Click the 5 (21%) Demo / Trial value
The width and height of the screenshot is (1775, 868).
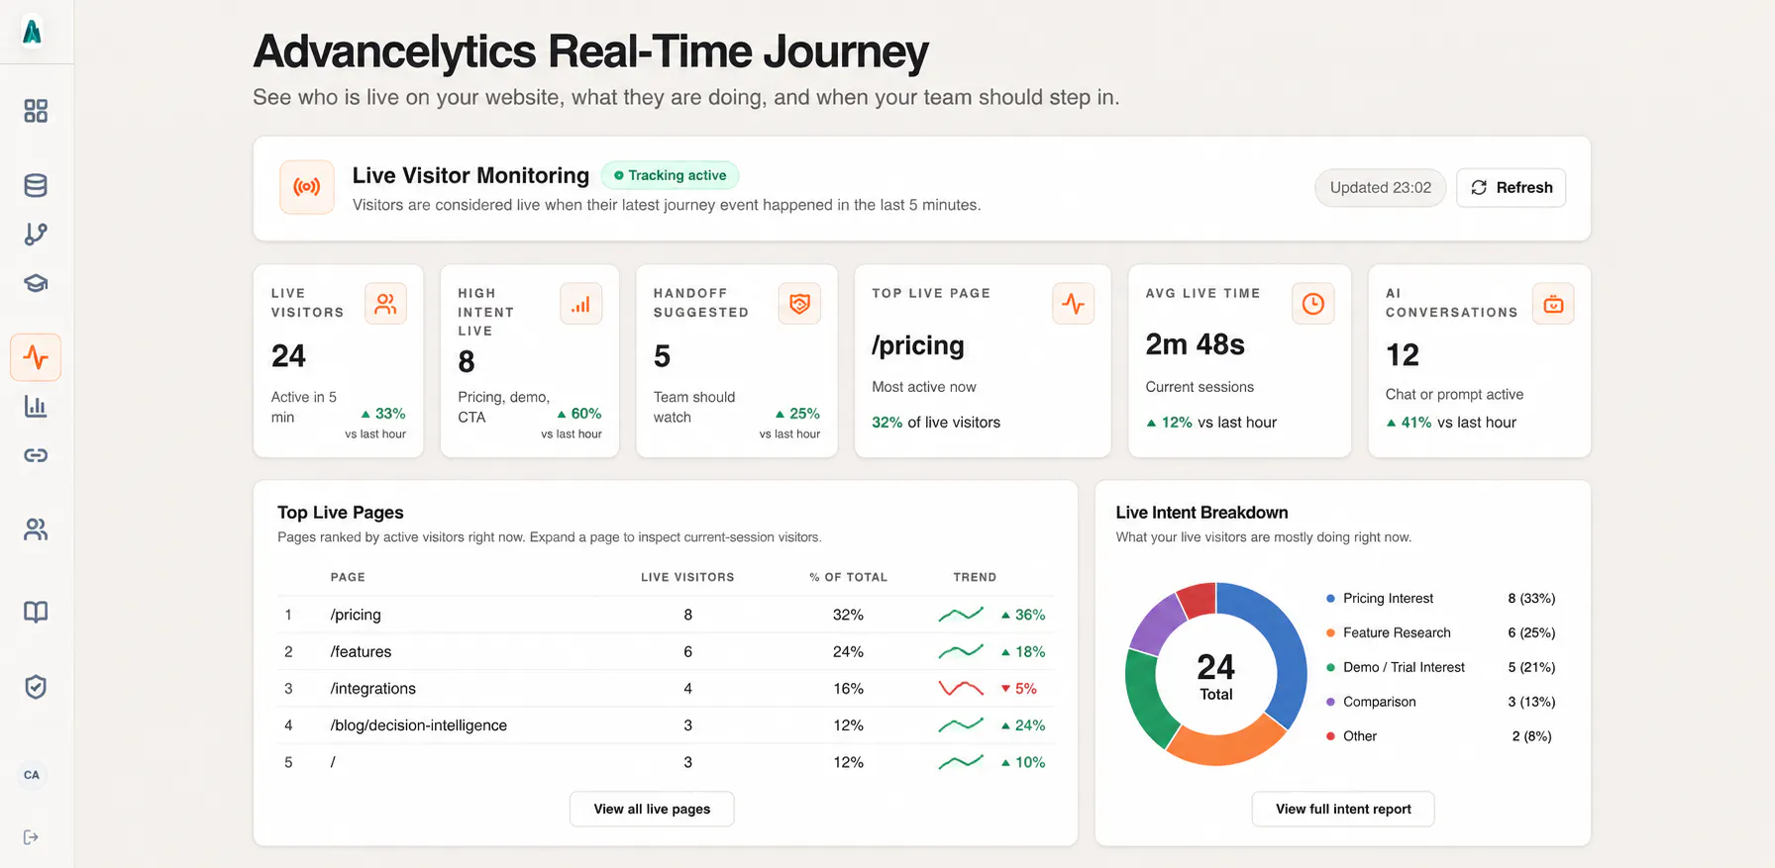[1531, 668]
